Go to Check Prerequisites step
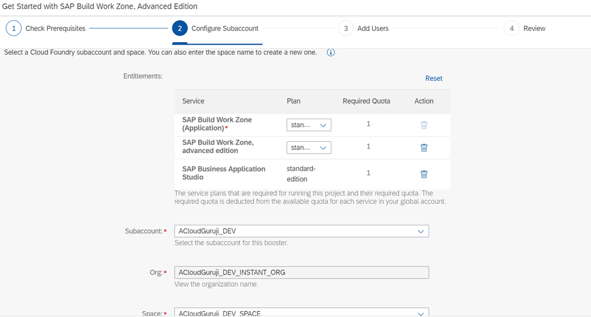Image resolution: width=591 pixels, height=317 pixels. coord(55,29)
